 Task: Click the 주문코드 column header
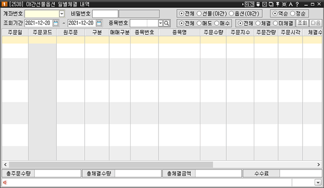(42, 32)
